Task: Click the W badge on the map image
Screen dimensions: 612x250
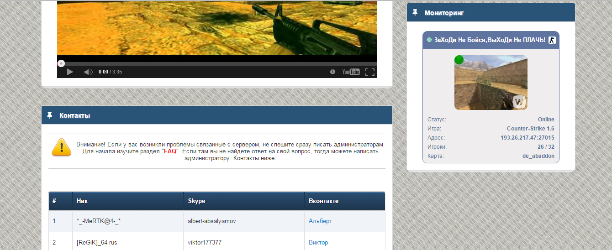Action: (519, 102)
